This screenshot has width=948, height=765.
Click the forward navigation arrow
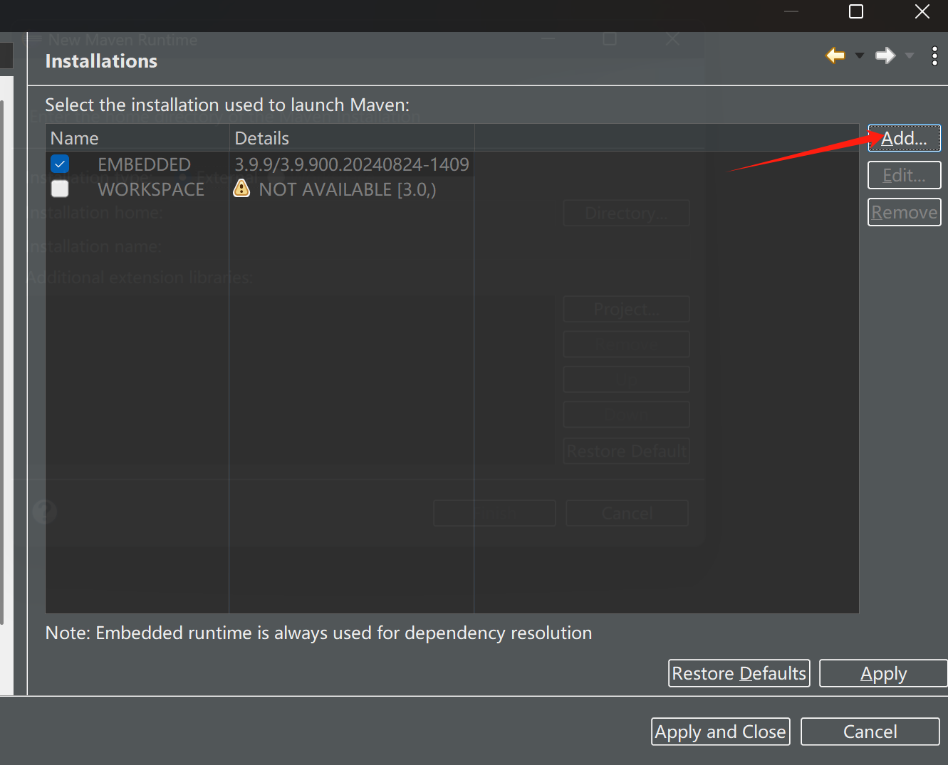[885, 56]
